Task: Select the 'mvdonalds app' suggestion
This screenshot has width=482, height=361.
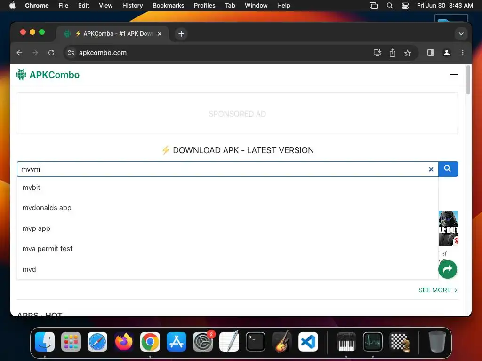Action: 227,208
